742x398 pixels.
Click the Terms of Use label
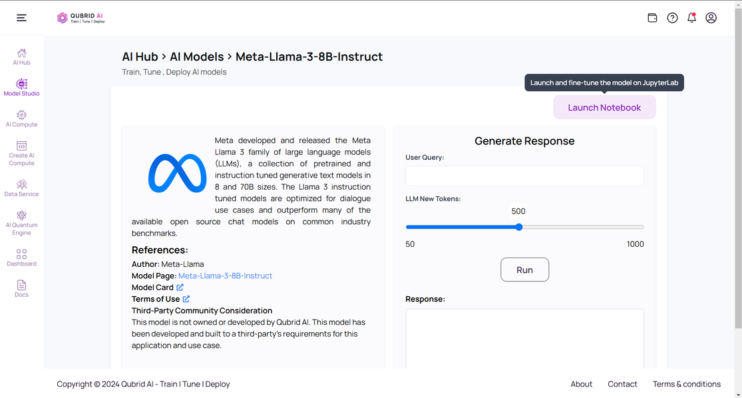click(x=156, y=299)
